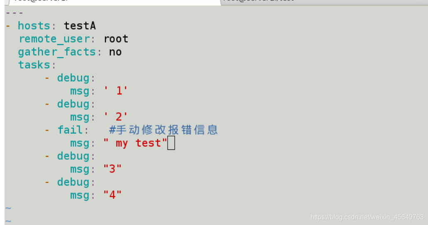Select the 'no' value of gather_facts
The height and width of the screenshot is (225, 428).
coord(115,52)
